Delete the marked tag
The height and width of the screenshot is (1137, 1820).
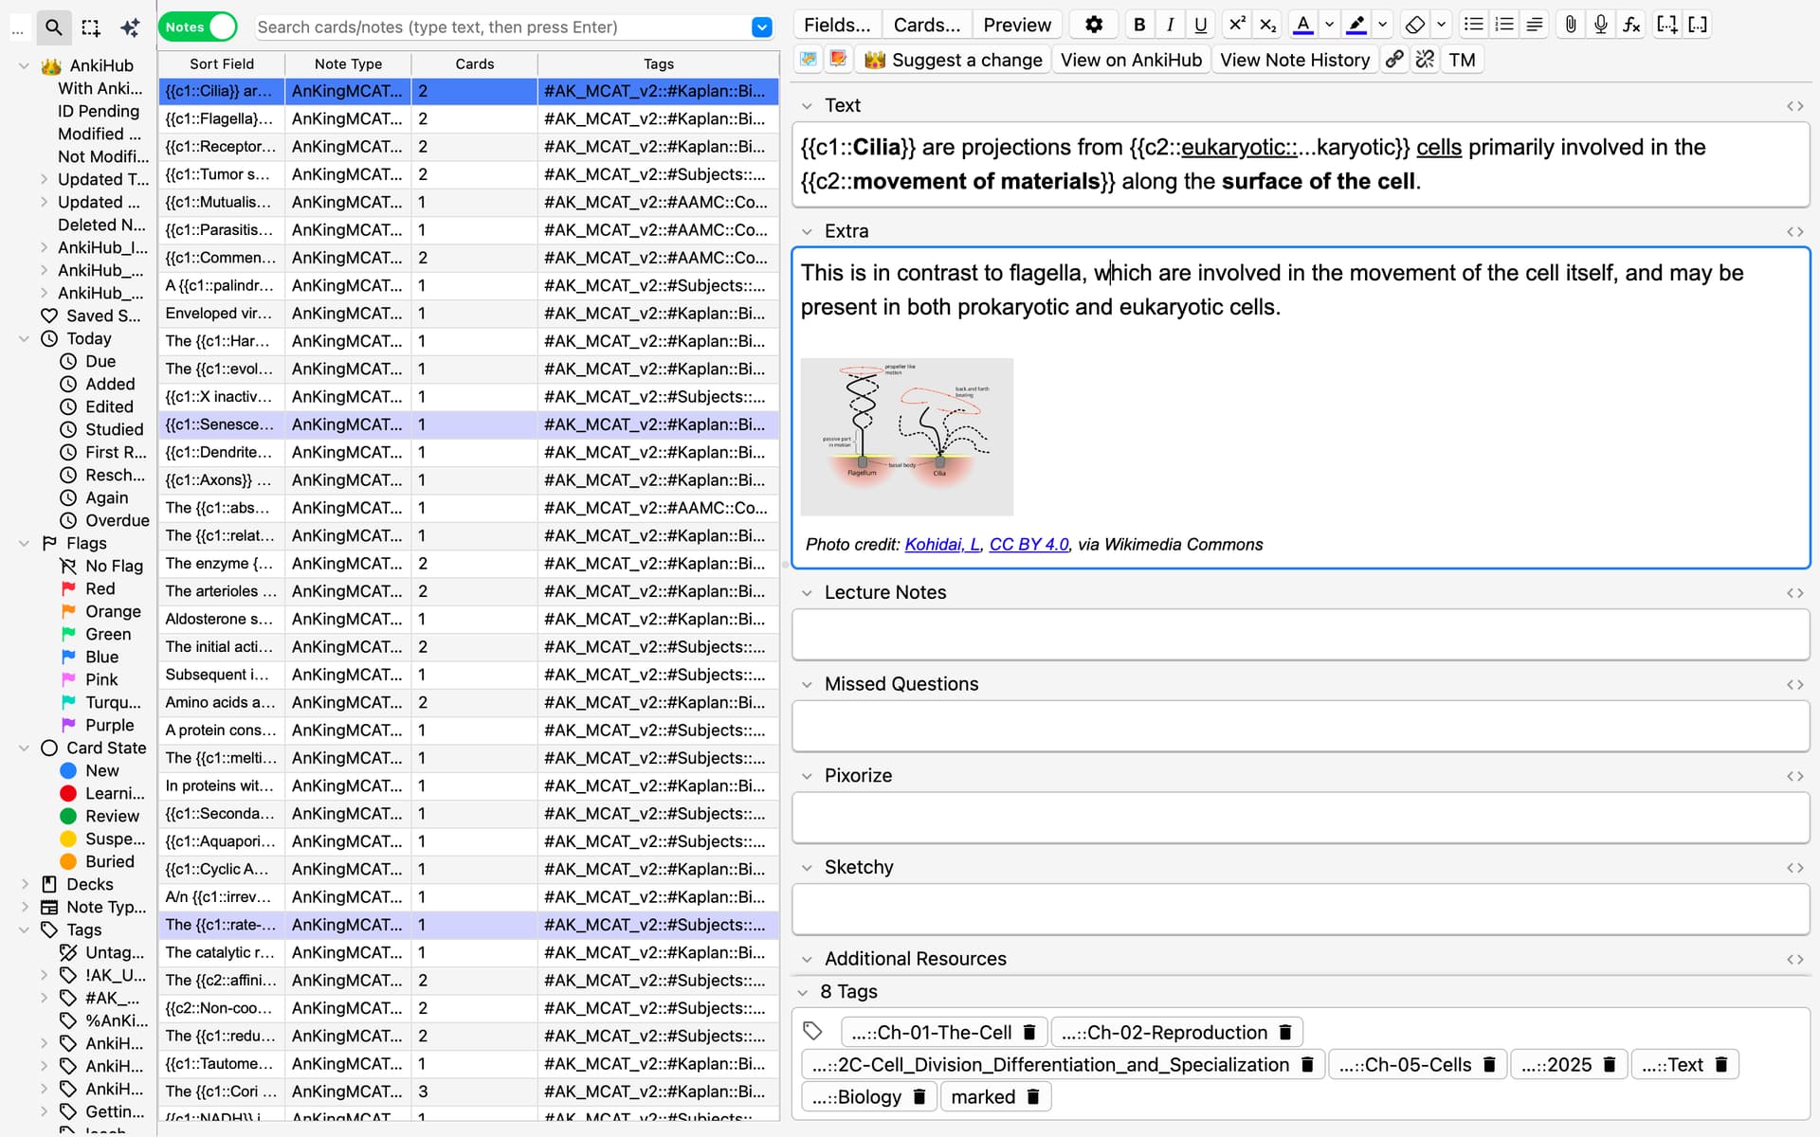(1033, 1096)
